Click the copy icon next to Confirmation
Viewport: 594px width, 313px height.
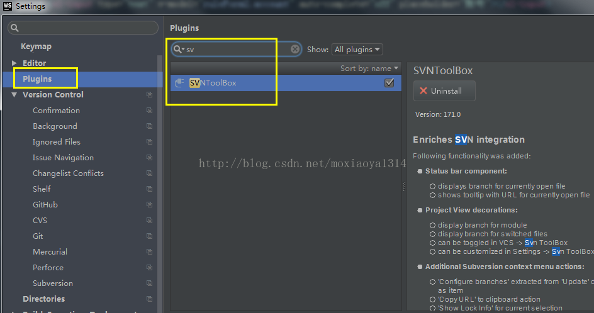coord(149,111)
